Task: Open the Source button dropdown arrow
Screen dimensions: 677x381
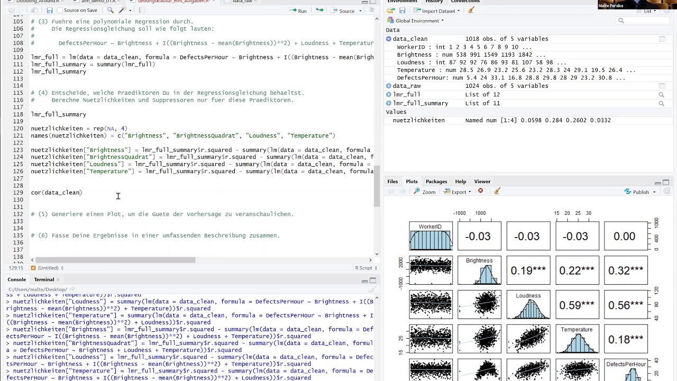Action: click(x=359, y=11)
